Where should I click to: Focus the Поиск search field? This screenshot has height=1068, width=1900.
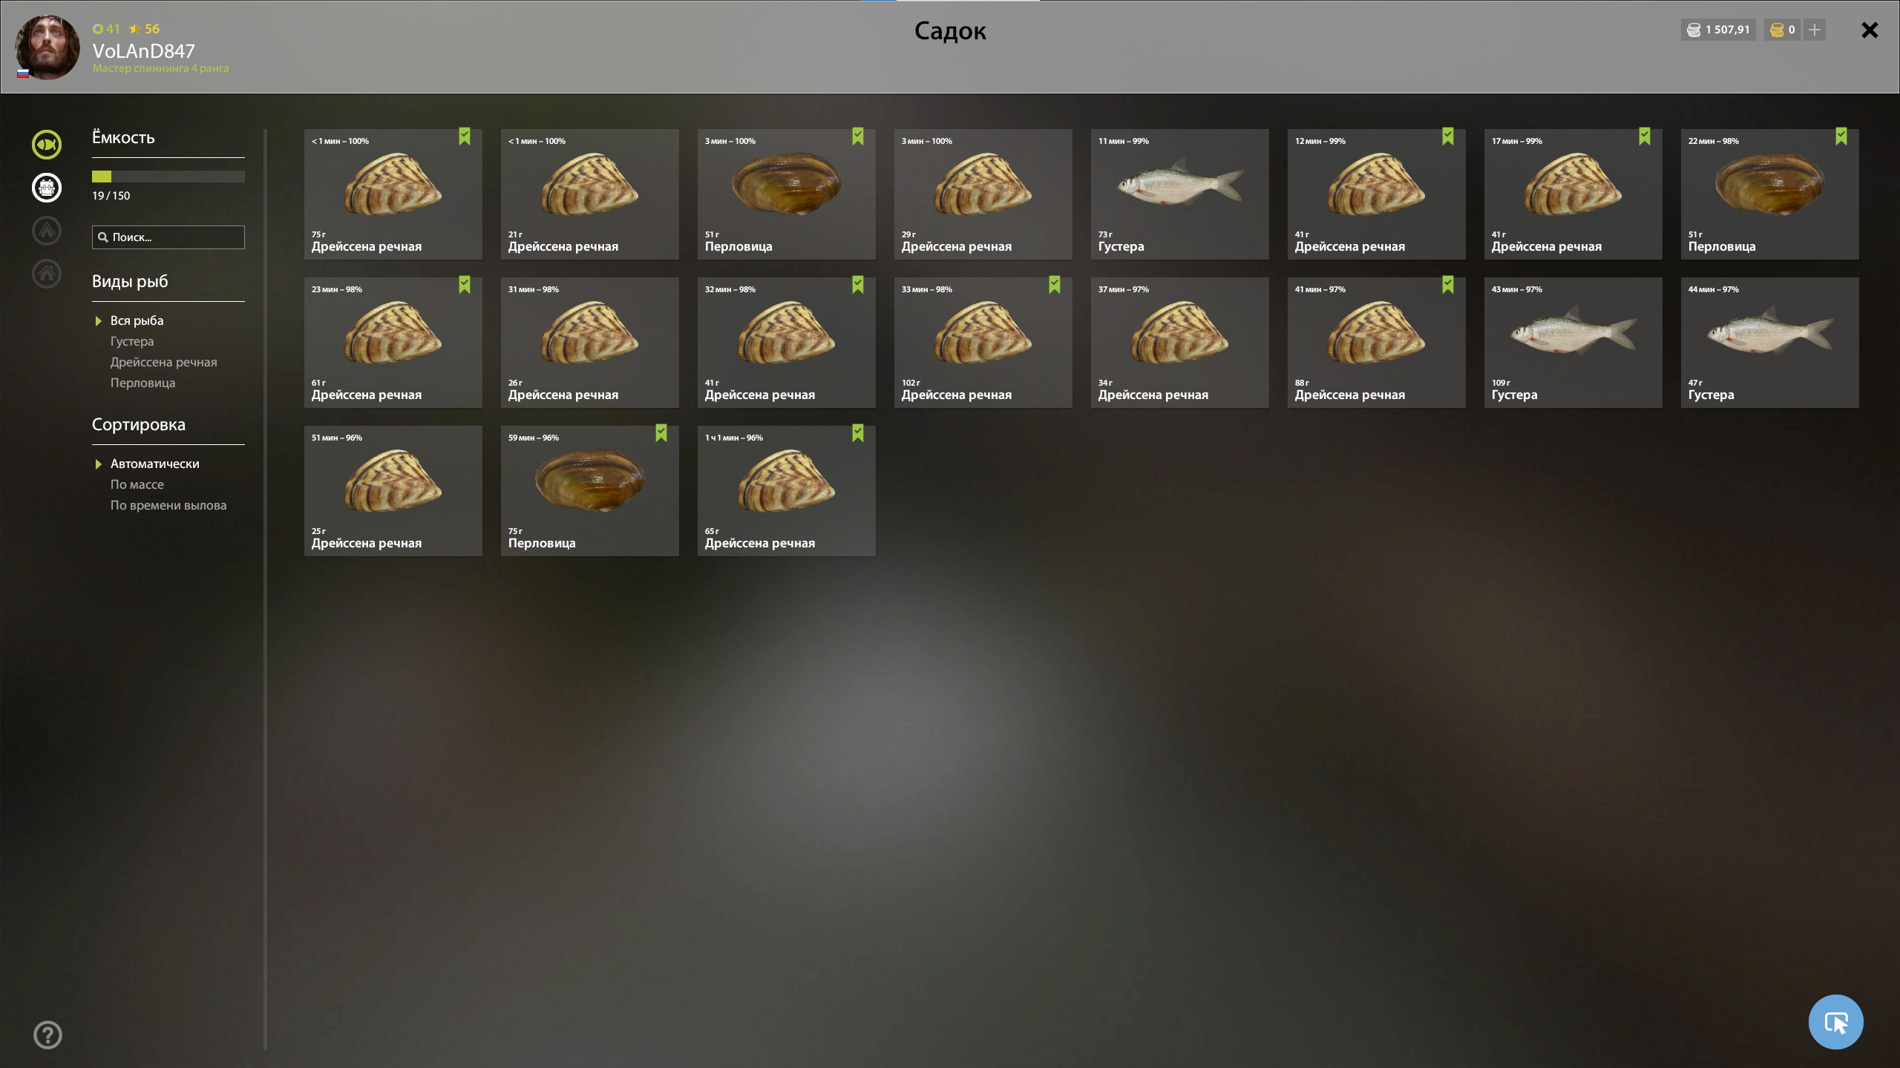point(168,237)
